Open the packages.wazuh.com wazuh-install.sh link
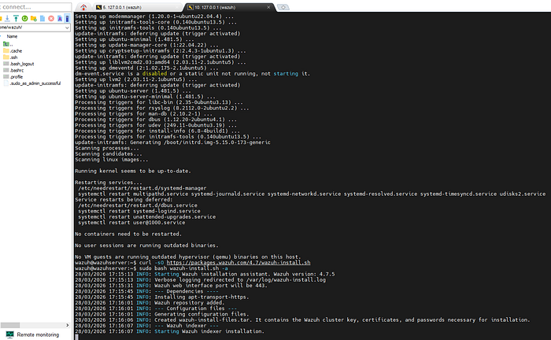The image size is (551, 340). (x=239, y=262)
